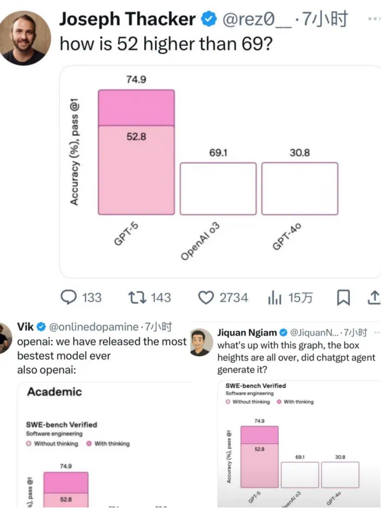Screen dimensions: 381x508
Task: Open view count analytics for the tweet
Action: point(280,298)
